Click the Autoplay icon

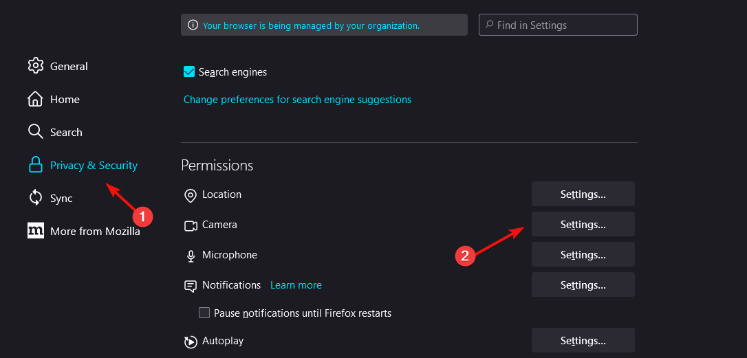[190, 342]
